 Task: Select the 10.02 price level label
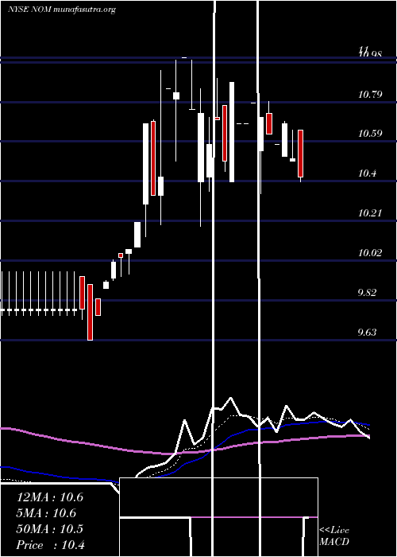(x=370, y=253)
